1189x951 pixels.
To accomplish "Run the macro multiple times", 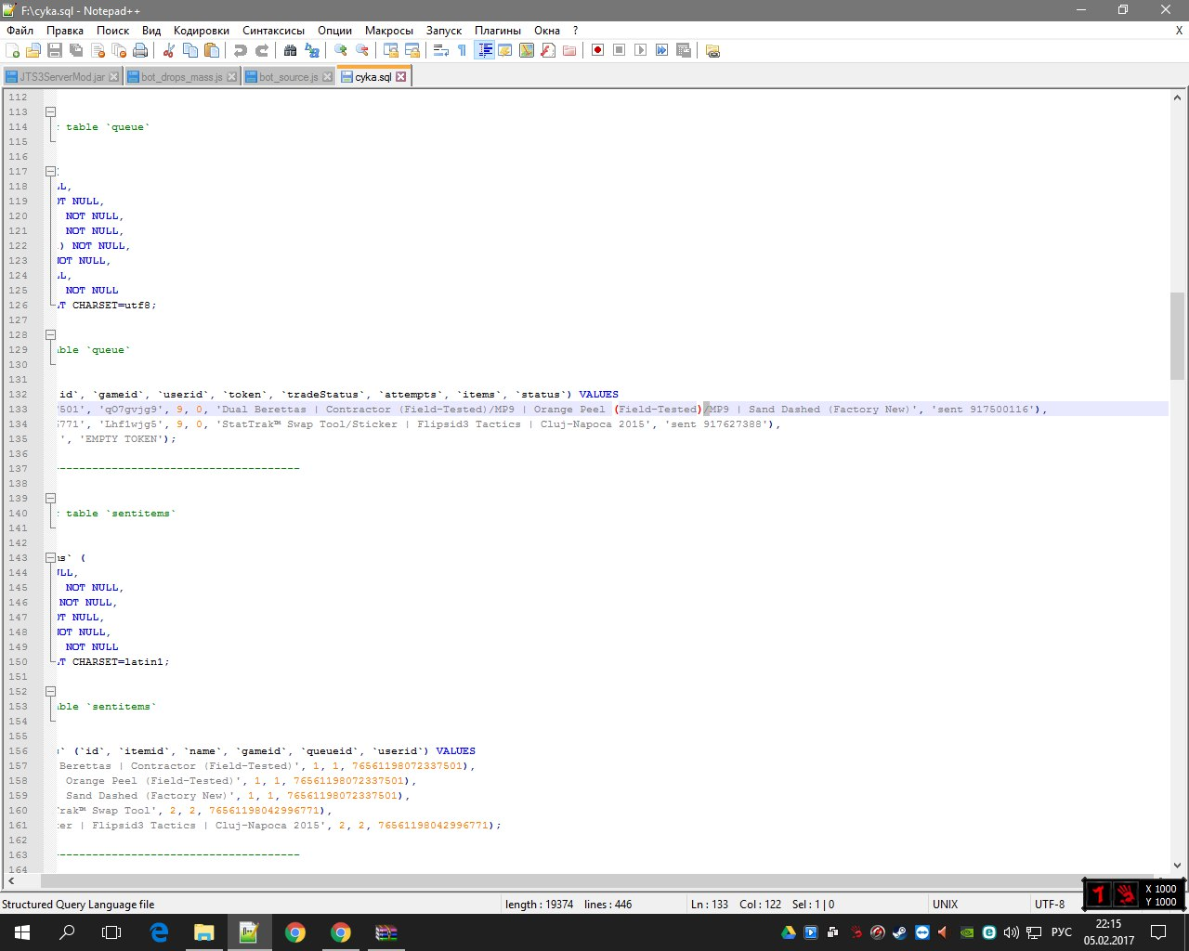I will 662,50.
